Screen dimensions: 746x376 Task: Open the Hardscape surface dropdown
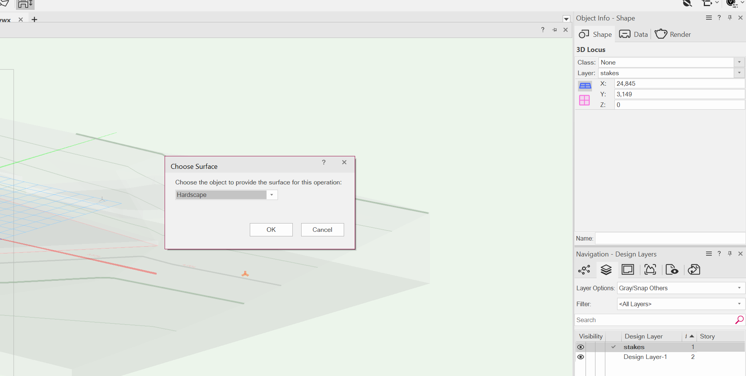271,195
